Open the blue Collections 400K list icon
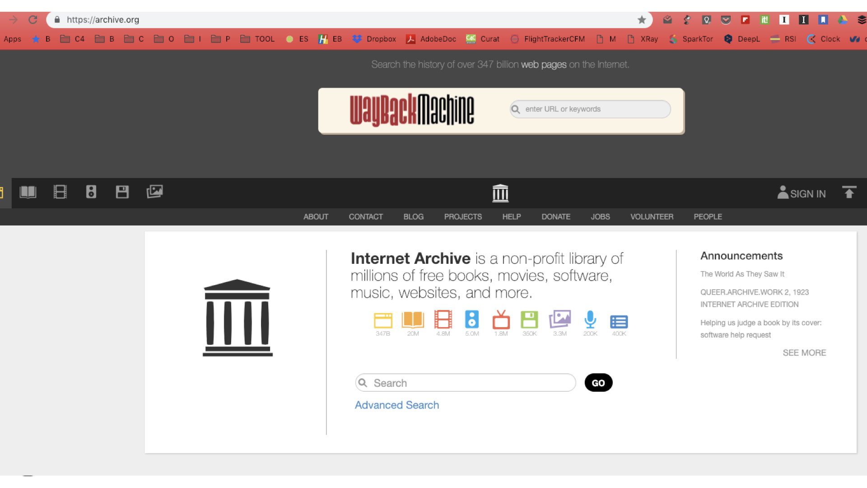The image size is (867, 488). [x=619, y=322]
